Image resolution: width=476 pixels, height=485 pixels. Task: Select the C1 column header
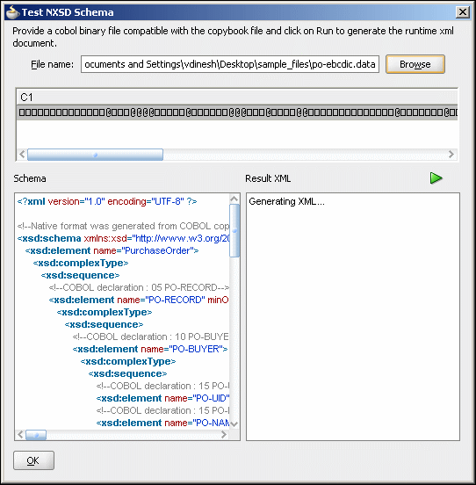(x=237, y=98)
